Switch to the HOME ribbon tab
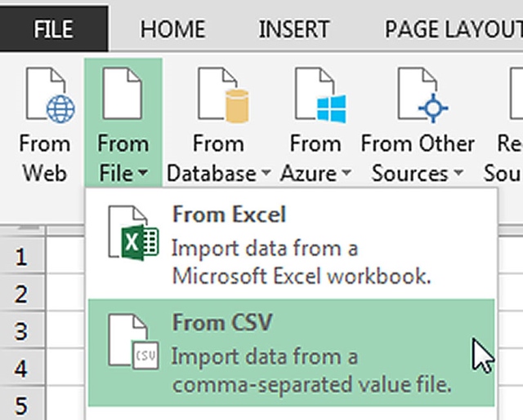This screenshot has width=523, height=420. pyautogui.click(x=172, y=29)
